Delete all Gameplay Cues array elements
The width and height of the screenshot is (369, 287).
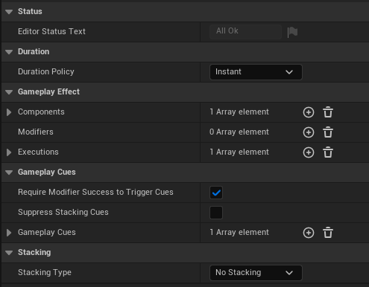point(328,233)
